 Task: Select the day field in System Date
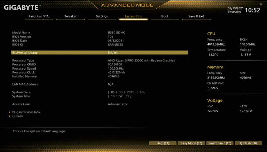121,92
